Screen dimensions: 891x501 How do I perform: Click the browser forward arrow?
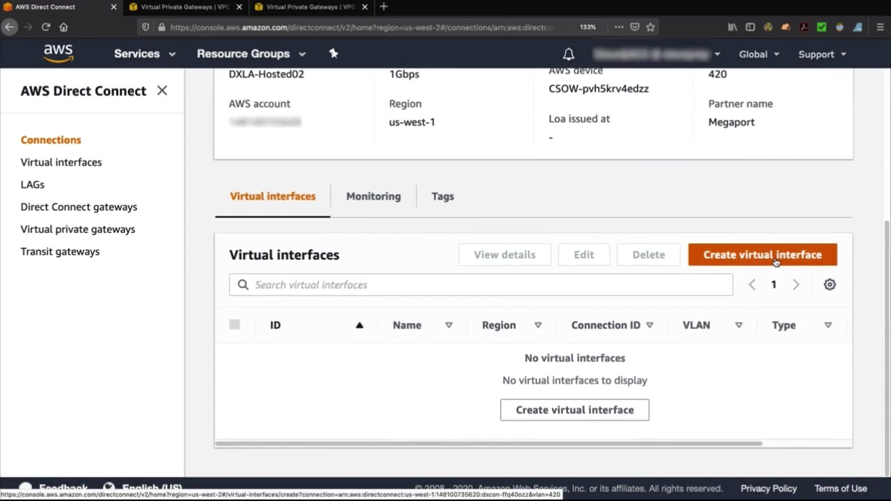(x=28, y=27)
